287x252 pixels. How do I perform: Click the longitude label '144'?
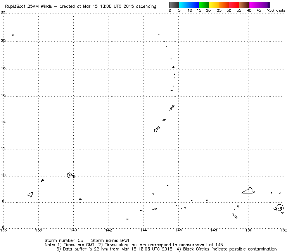pyautogui.click(x=143, y=230)
